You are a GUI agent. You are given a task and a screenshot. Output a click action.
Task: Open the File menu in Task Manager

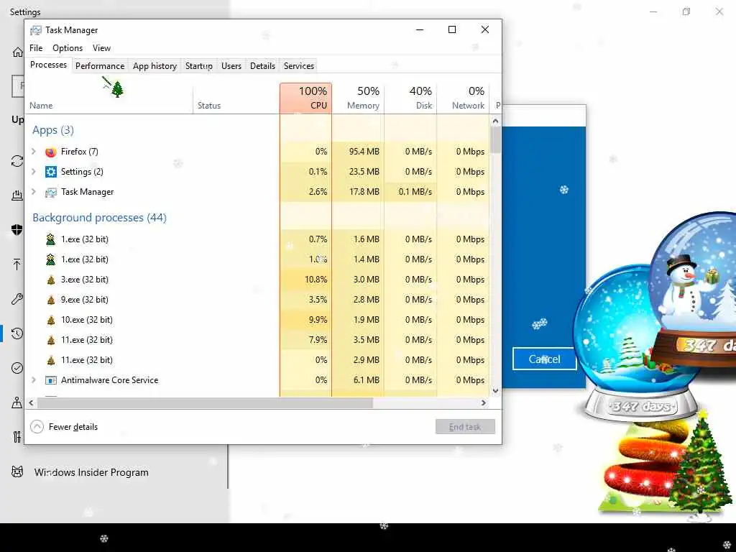click(36, 48)
